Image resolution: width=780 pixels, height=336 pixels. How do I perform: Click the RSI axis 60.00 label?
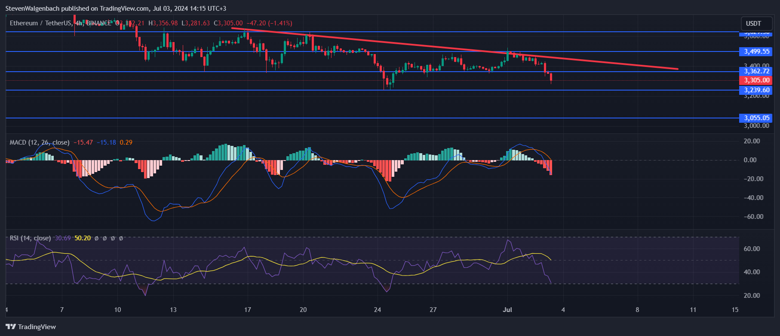click(x=752, y=249)
